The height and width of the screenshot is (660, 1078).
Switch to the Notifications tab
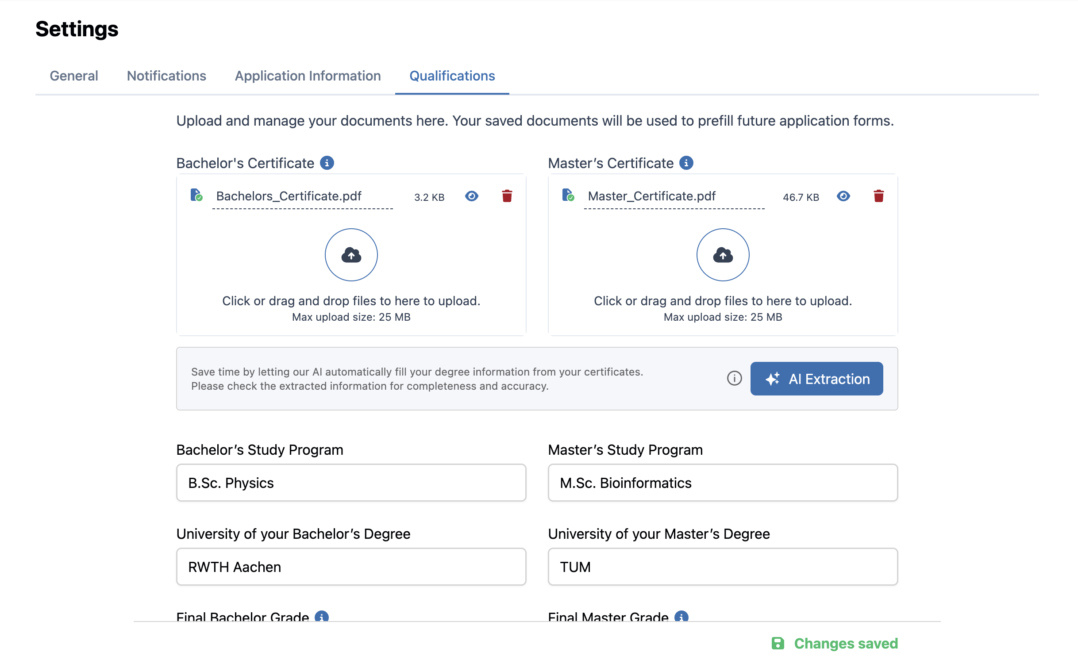tap(166, 76)
